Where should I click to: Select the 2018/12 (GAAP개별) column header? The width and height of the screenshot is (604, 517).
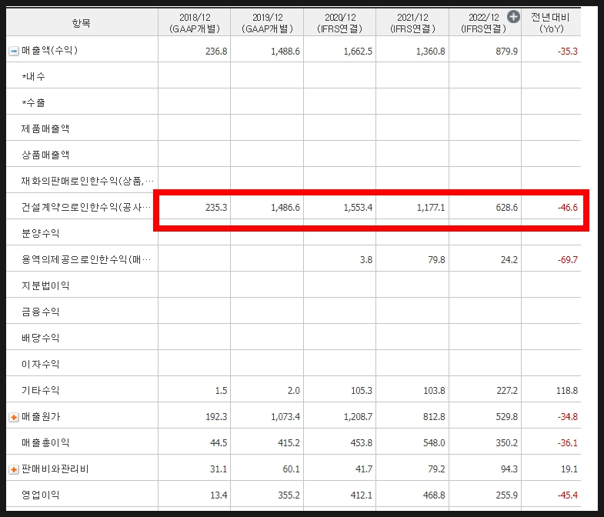point(195,23)
